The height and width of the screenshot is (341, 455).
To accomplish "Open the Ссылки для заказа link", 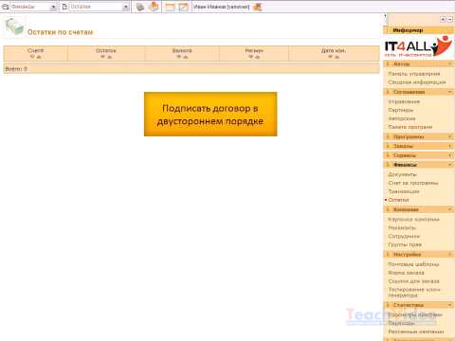I will (x=413, y=281).
